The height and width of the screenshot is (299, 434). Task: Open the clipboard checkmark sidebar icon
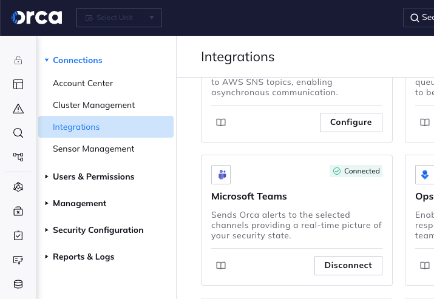click(x=18, y=236)
